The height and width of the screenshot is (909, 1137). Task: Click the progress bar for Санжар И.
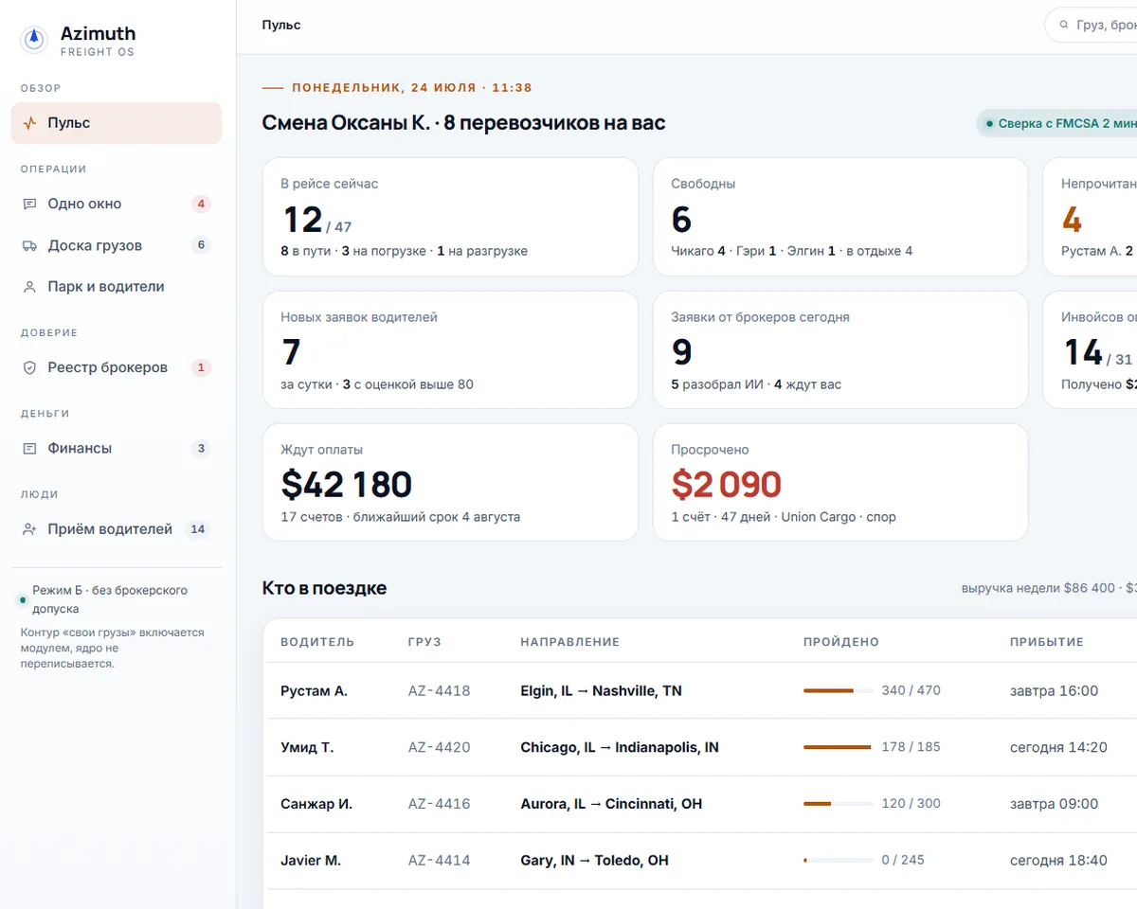click(839, 804)
